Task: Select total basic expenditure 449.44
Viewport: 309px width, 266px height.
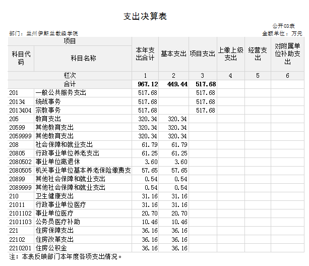Action: pos(177,84)
